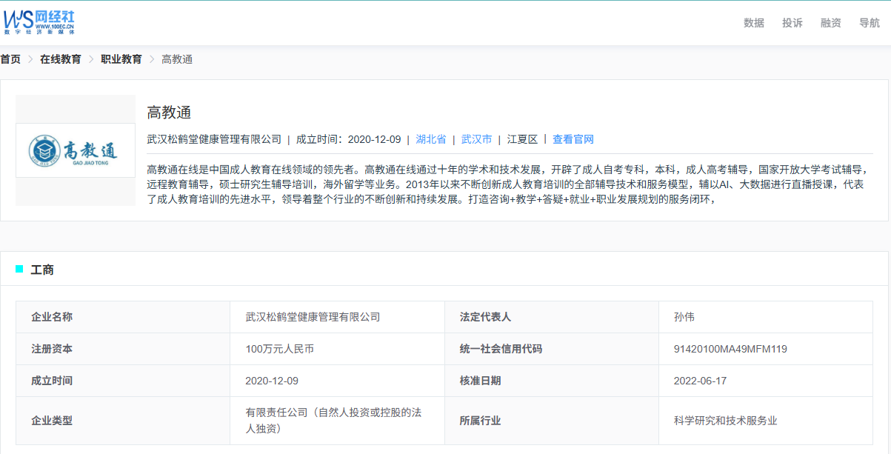Select the 企业类型 label cell
This screenshot has height=454, width=891.
tap(124, 421)
